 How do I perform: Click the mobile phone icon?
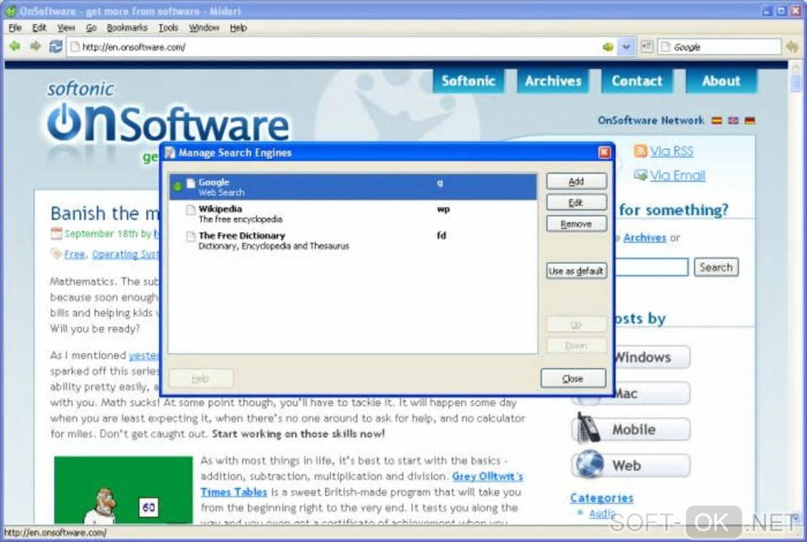point(589,427)
